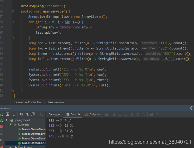Select the Running tree item
The height and width of the screenshot is (148, 194).
(23, 125)
